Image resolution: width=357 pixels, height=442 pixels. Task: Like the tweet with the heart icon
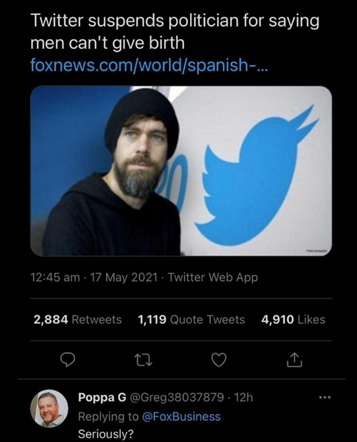click(219, 360)
